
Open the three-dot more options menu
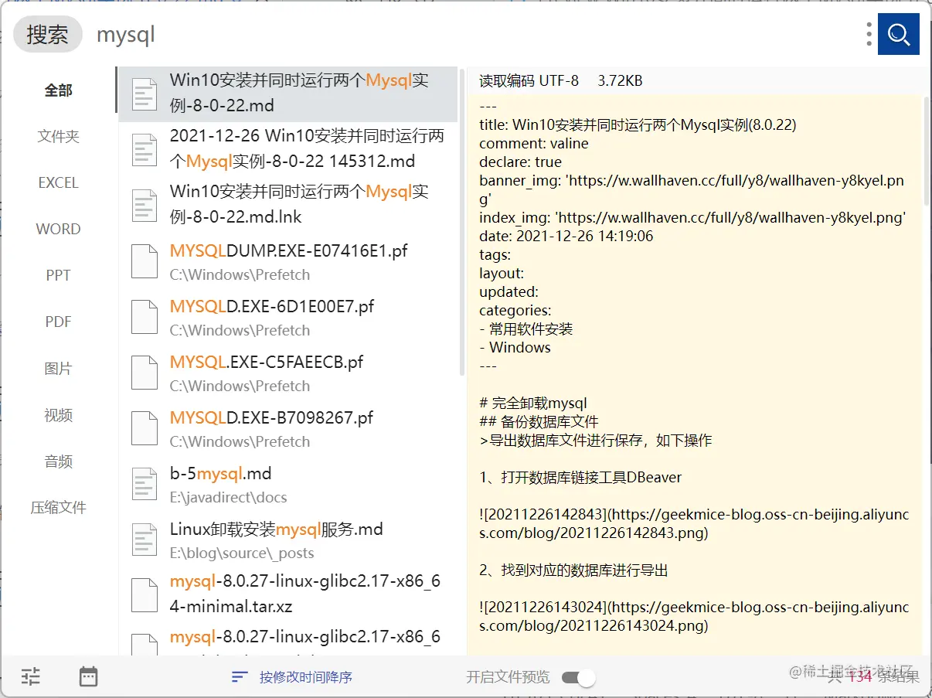pos(869,34)
